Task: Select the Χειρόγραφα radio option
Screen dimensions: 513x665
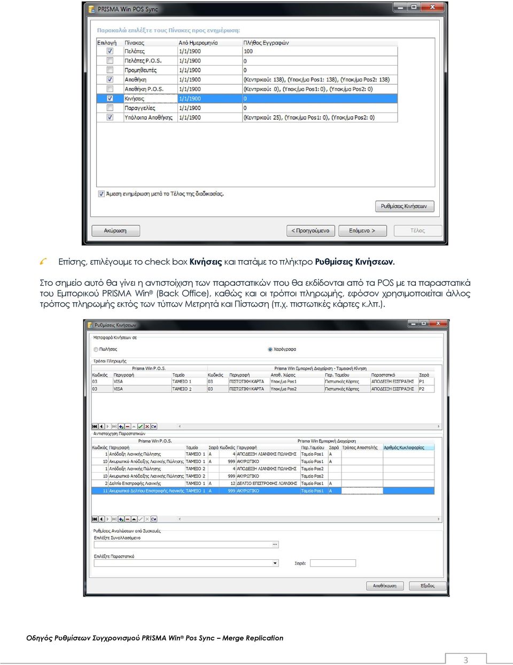Action: tap(270, 349)
